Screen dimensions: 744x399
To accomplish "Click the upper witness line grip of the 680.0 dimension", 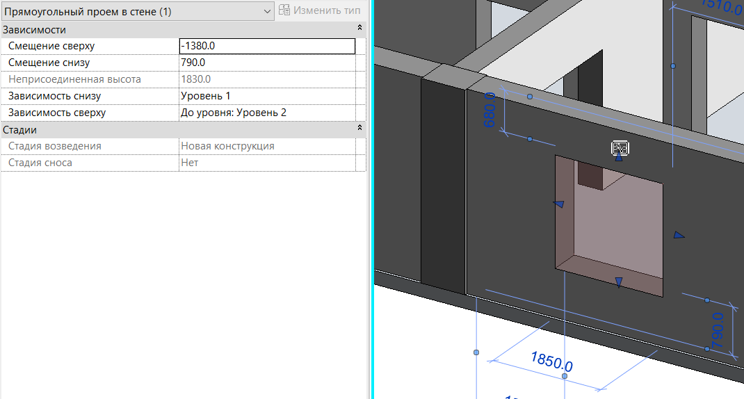I will point(530,97).
